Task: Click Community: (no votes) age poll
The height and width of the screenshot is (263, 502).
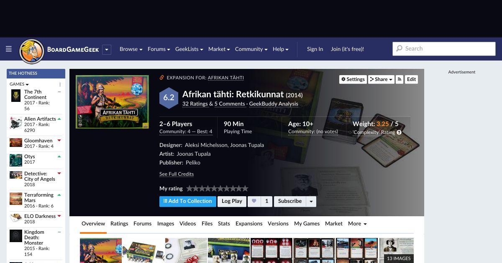Action: tap(313, 132)
